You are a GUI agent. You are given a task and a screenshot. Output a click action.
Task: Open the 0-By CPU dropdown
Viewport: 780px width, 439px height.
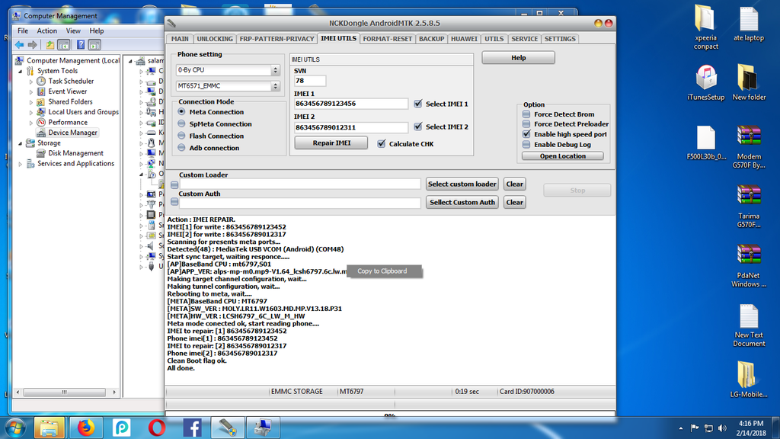(x=228, y=70)
